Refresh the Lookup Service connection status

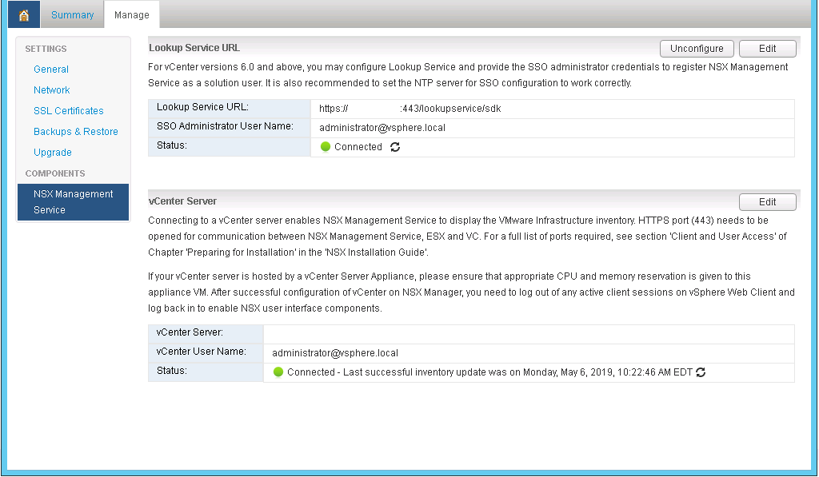point(395,147)
